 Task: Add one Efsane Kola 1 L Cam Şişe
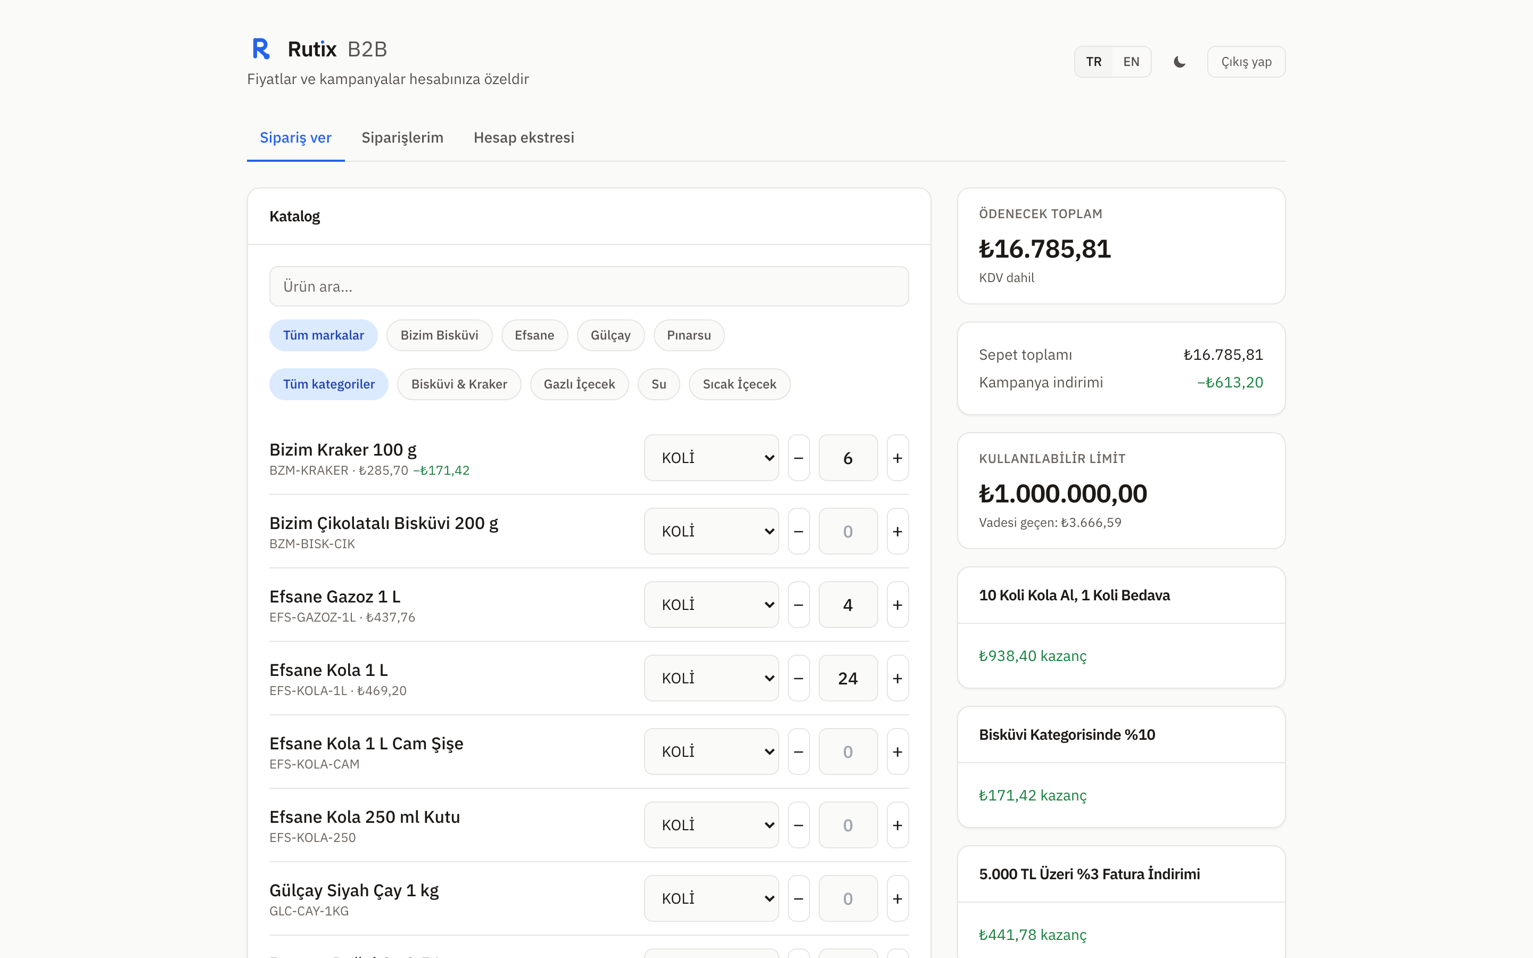(897, 751)
